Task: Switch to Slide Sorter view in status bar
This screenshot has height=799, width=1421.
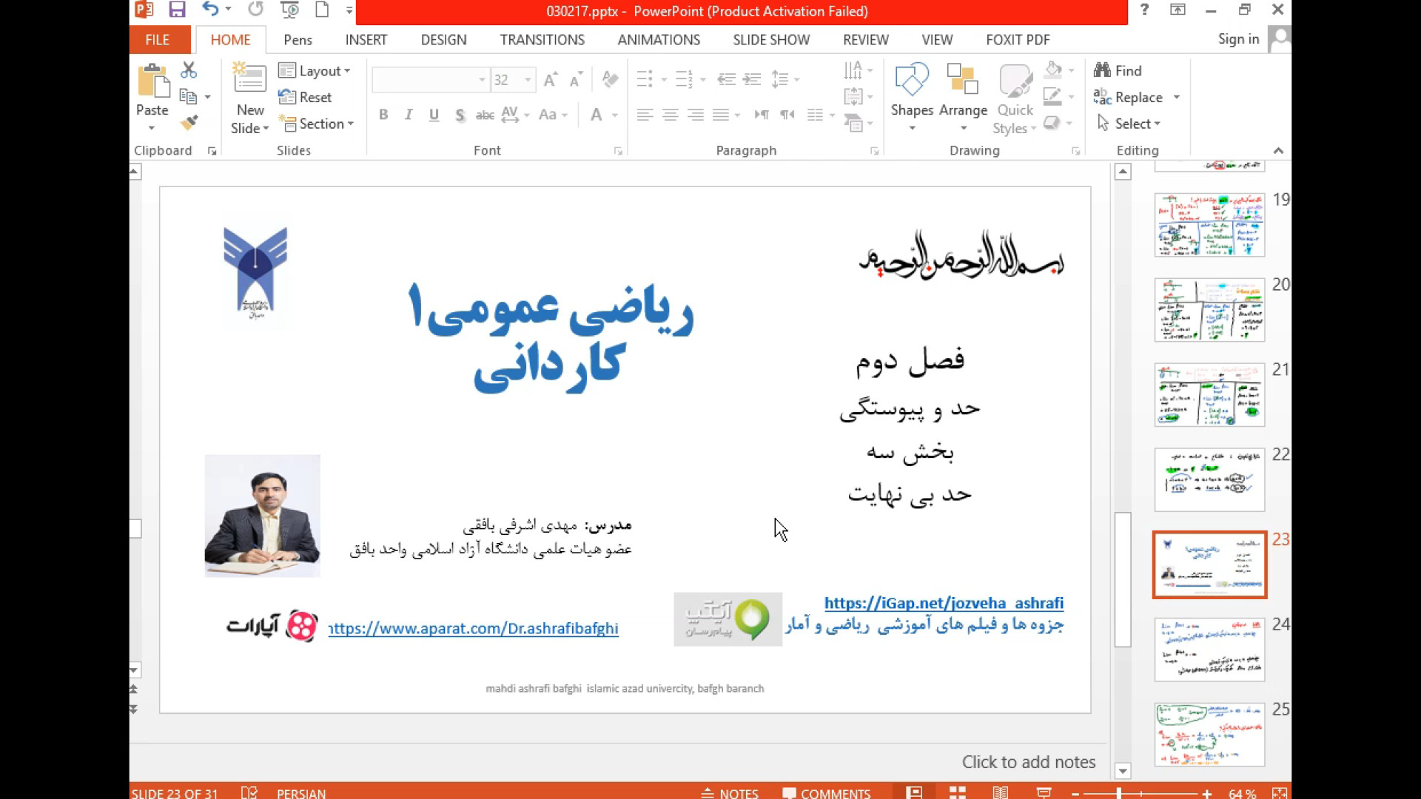Action: pyautogui.click(x=958, y=792)
